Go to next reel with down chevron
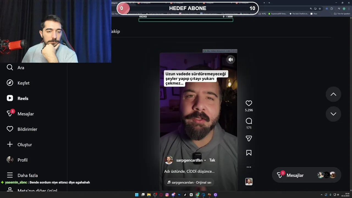The image size is (352, 198). 333,114
